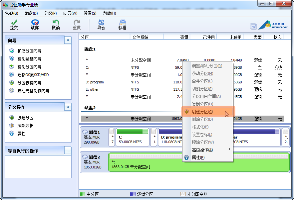Click 擦除数据 under 分区操作

coord(25,126)
